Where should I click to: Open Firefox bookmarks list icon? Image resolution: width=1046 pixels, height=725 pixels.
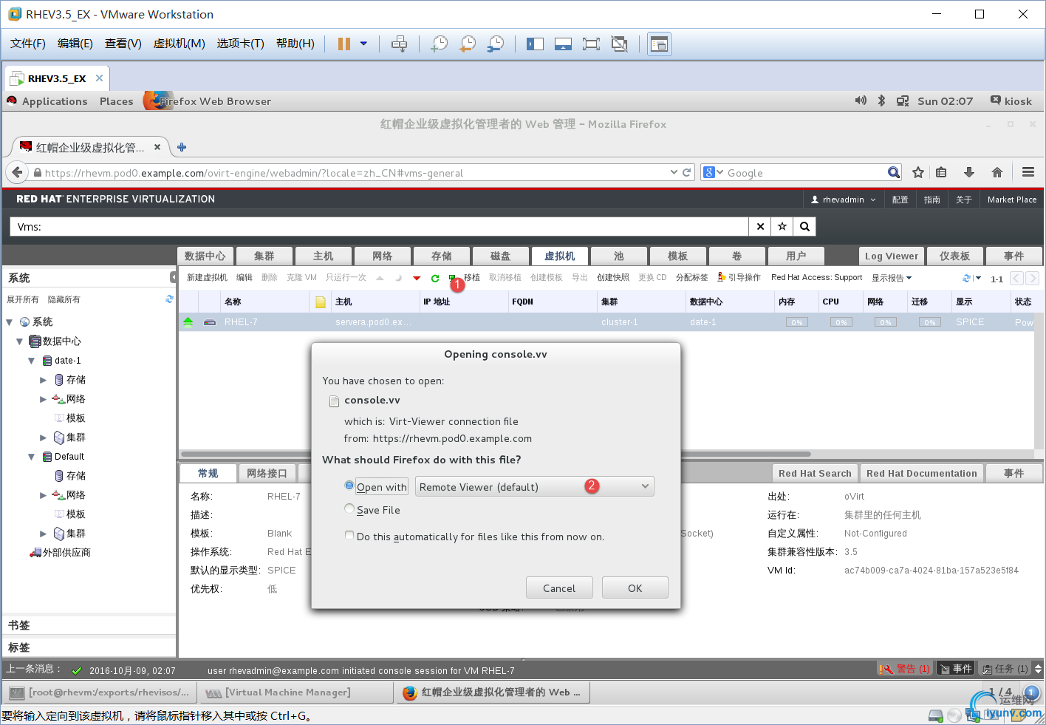click(x=941, y=172)
